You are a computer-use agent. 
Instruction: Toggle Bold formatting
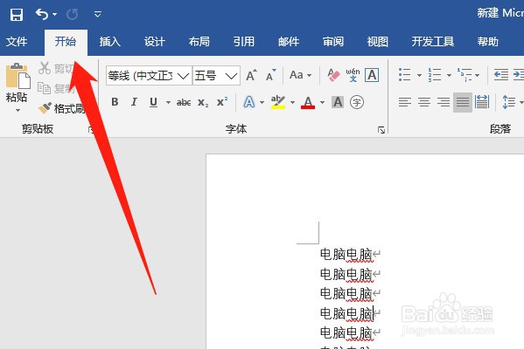pos(115,102)
